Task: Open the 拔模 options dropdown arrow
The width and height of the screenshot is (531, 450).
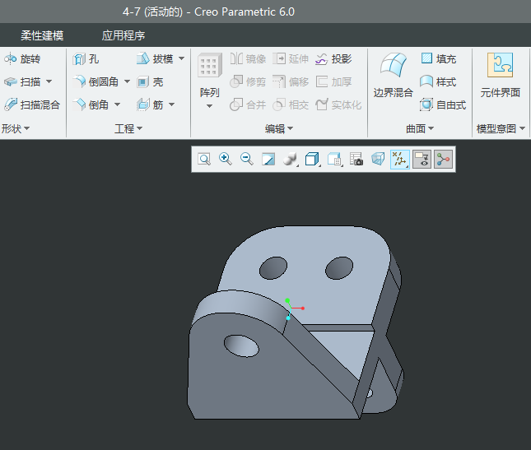Action: pyautogui.click(x=181, y=58)
